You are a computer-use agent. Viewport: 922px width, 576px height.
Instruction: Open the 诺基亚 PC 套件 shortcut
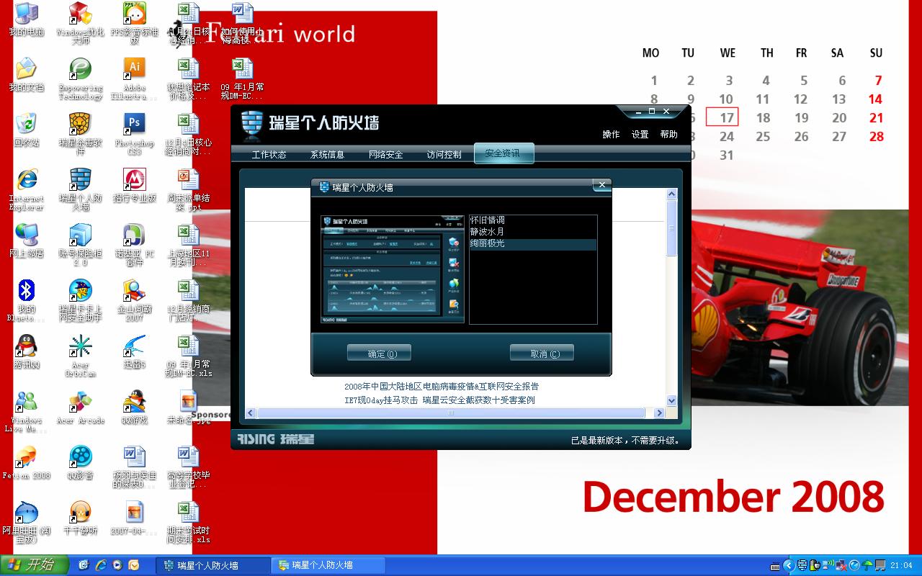click(134, 245)
